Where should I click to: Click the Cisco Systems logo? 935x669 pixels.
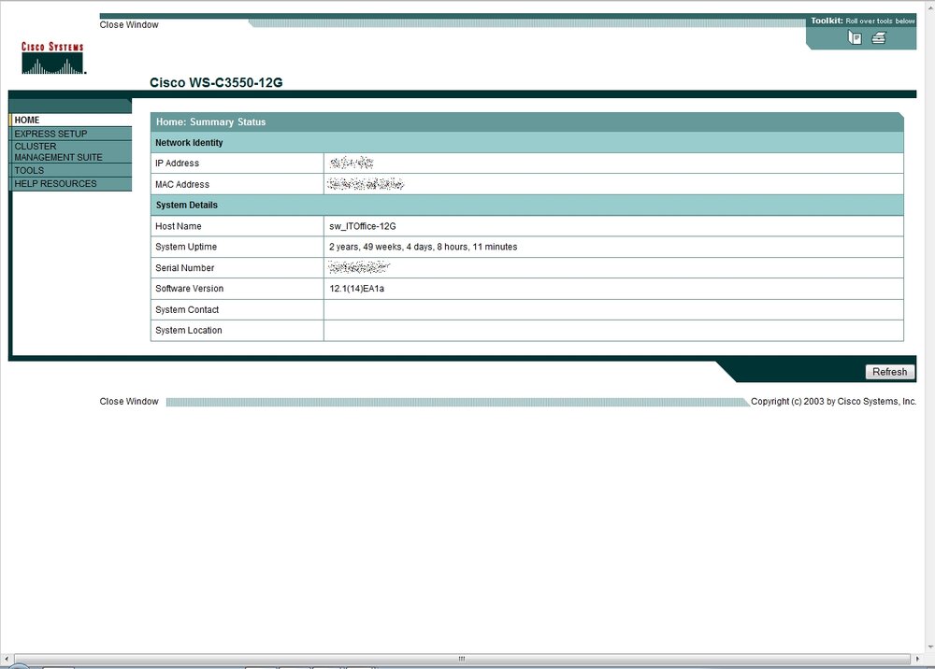53,58
